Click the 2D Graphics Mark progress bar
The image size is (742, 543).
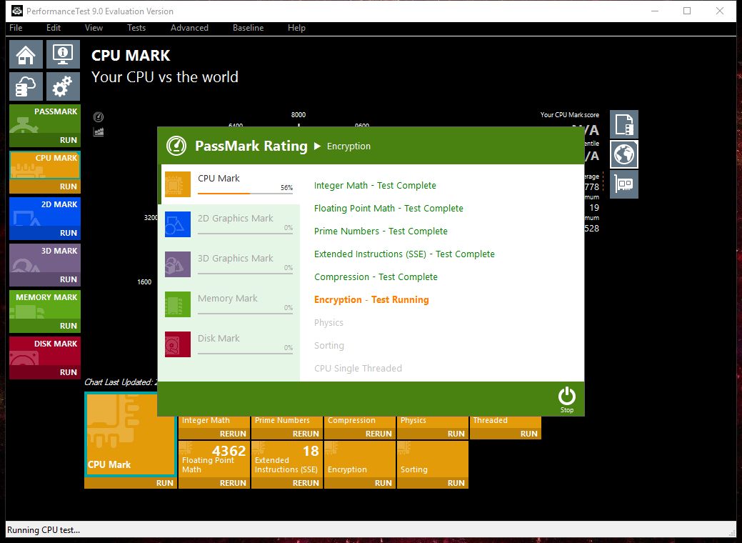245,233
